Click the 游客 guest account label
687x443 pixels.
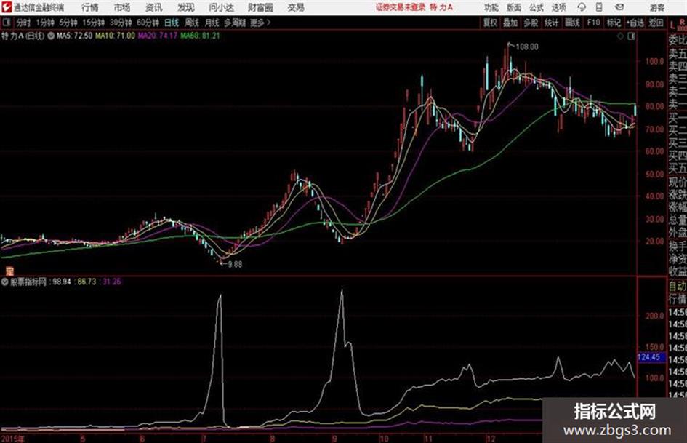[657, 7]
